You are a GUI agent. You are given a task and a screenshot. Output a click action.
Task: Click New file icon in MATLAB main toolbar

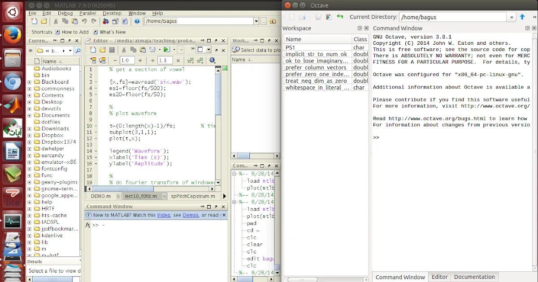34,21
